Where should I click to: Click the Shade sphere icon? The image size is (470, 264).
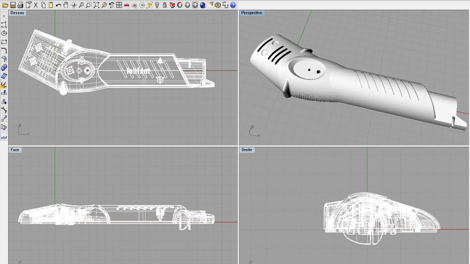tap(187, 5)
